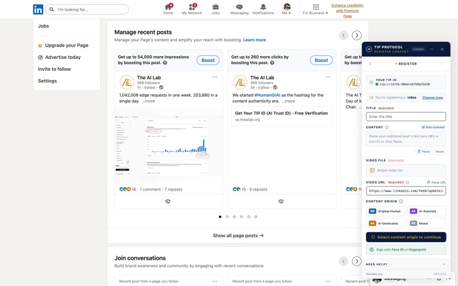Image resolution: width=458 pixels, height=286 pixels.
Task: Select Invite to follow in sidebar
Action: [54, 69]
